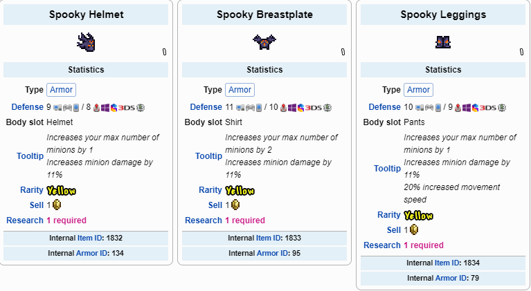The image size is (531, 291).
Task: Click the gold coin in Spooky Leggings Sell row
Action: 414,229
